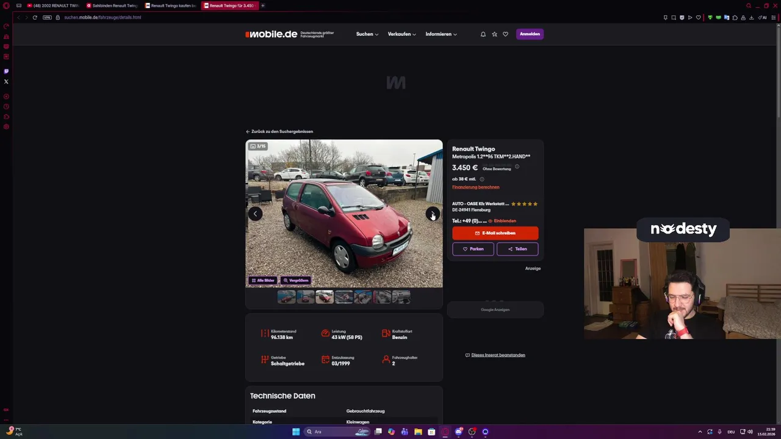Click the Anmelden button

(530, 34)
